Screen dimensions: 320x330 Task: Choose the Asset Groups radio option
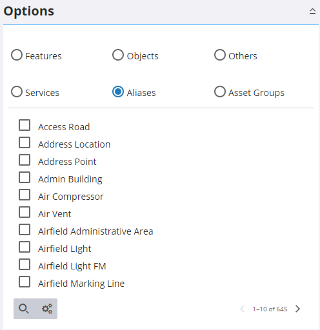220,92
